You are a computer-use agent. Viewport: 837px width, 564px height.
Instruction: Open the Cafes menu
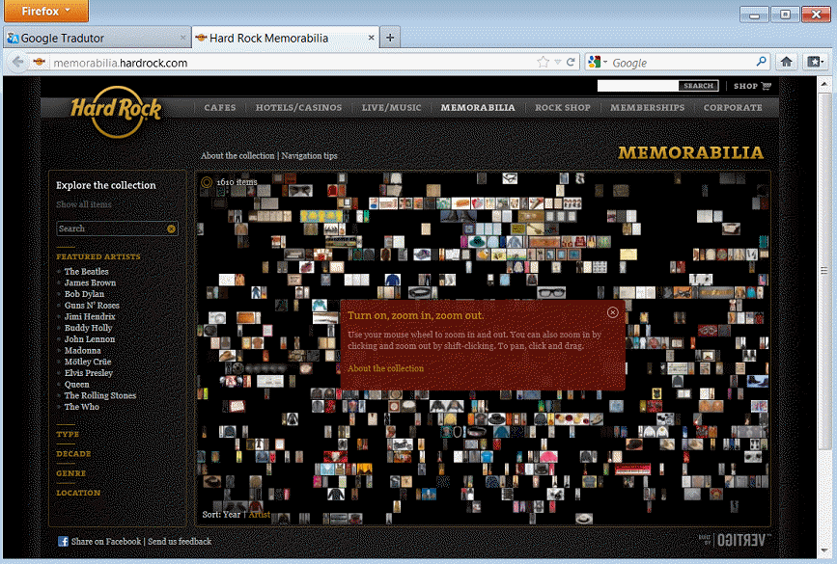click(220, 108)
